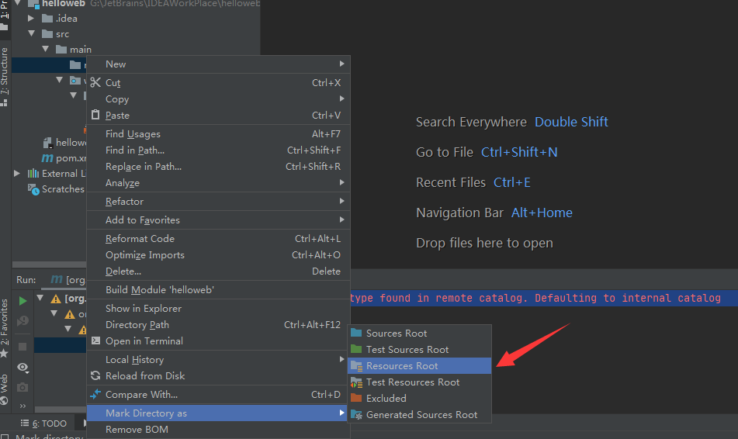Click the .idea folder icon
Viewport: 738px width, 439px height.
[x=47, y=19]
